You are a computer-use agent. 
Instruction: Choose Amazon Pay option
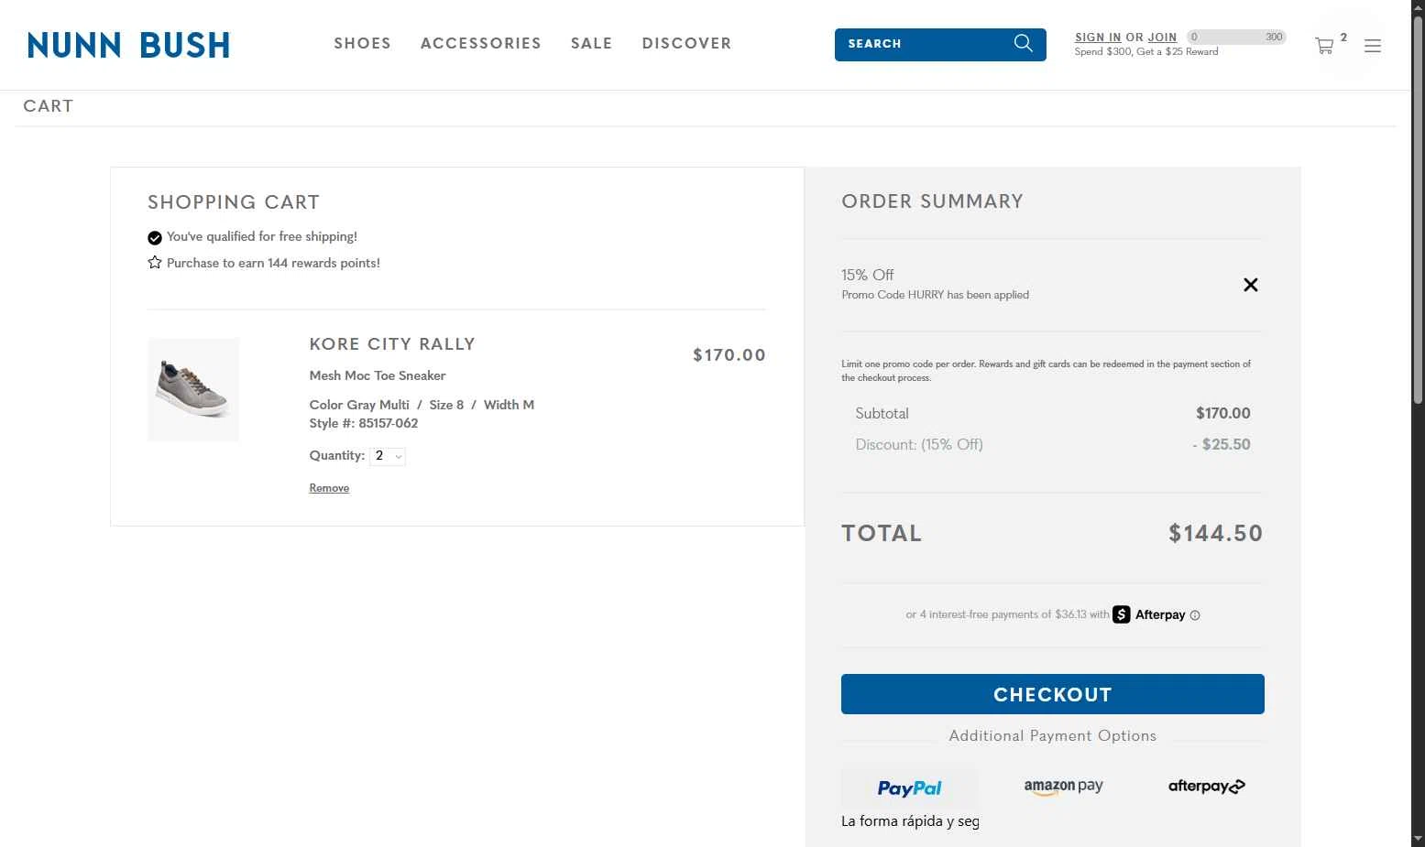1063,787
